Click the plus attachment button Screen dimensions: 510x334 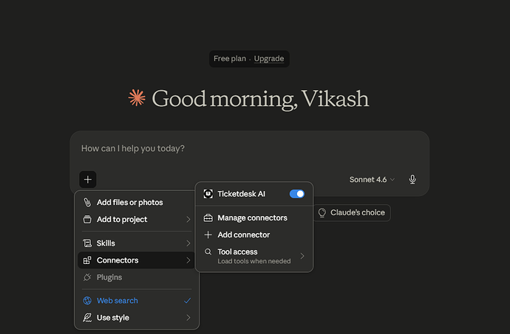88,179
